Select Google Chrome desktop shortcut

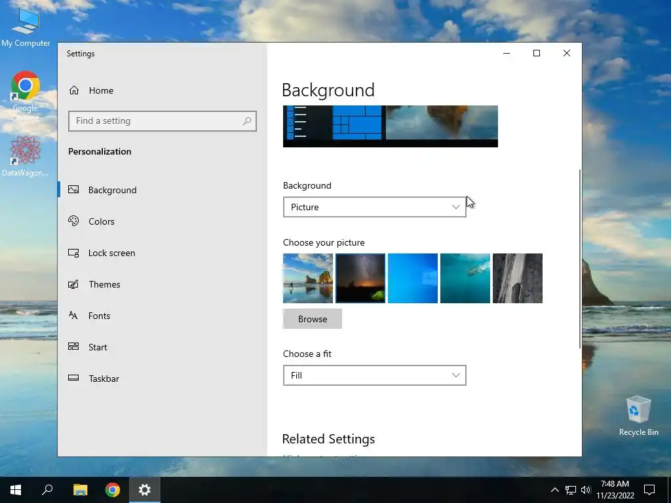[x=25, y=96]
